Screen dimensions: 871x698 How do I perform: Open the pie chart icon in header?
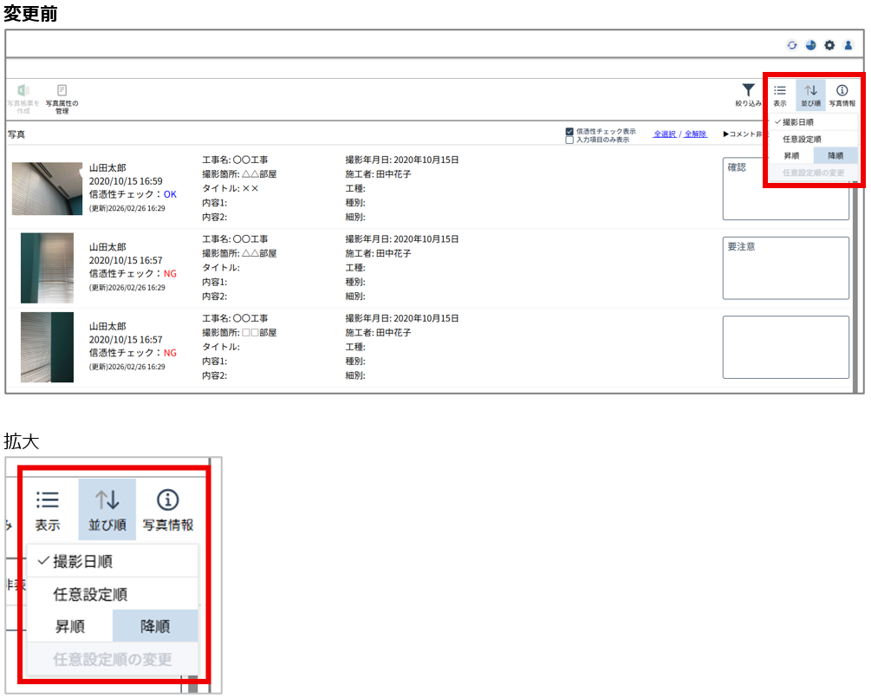[810, 45]
